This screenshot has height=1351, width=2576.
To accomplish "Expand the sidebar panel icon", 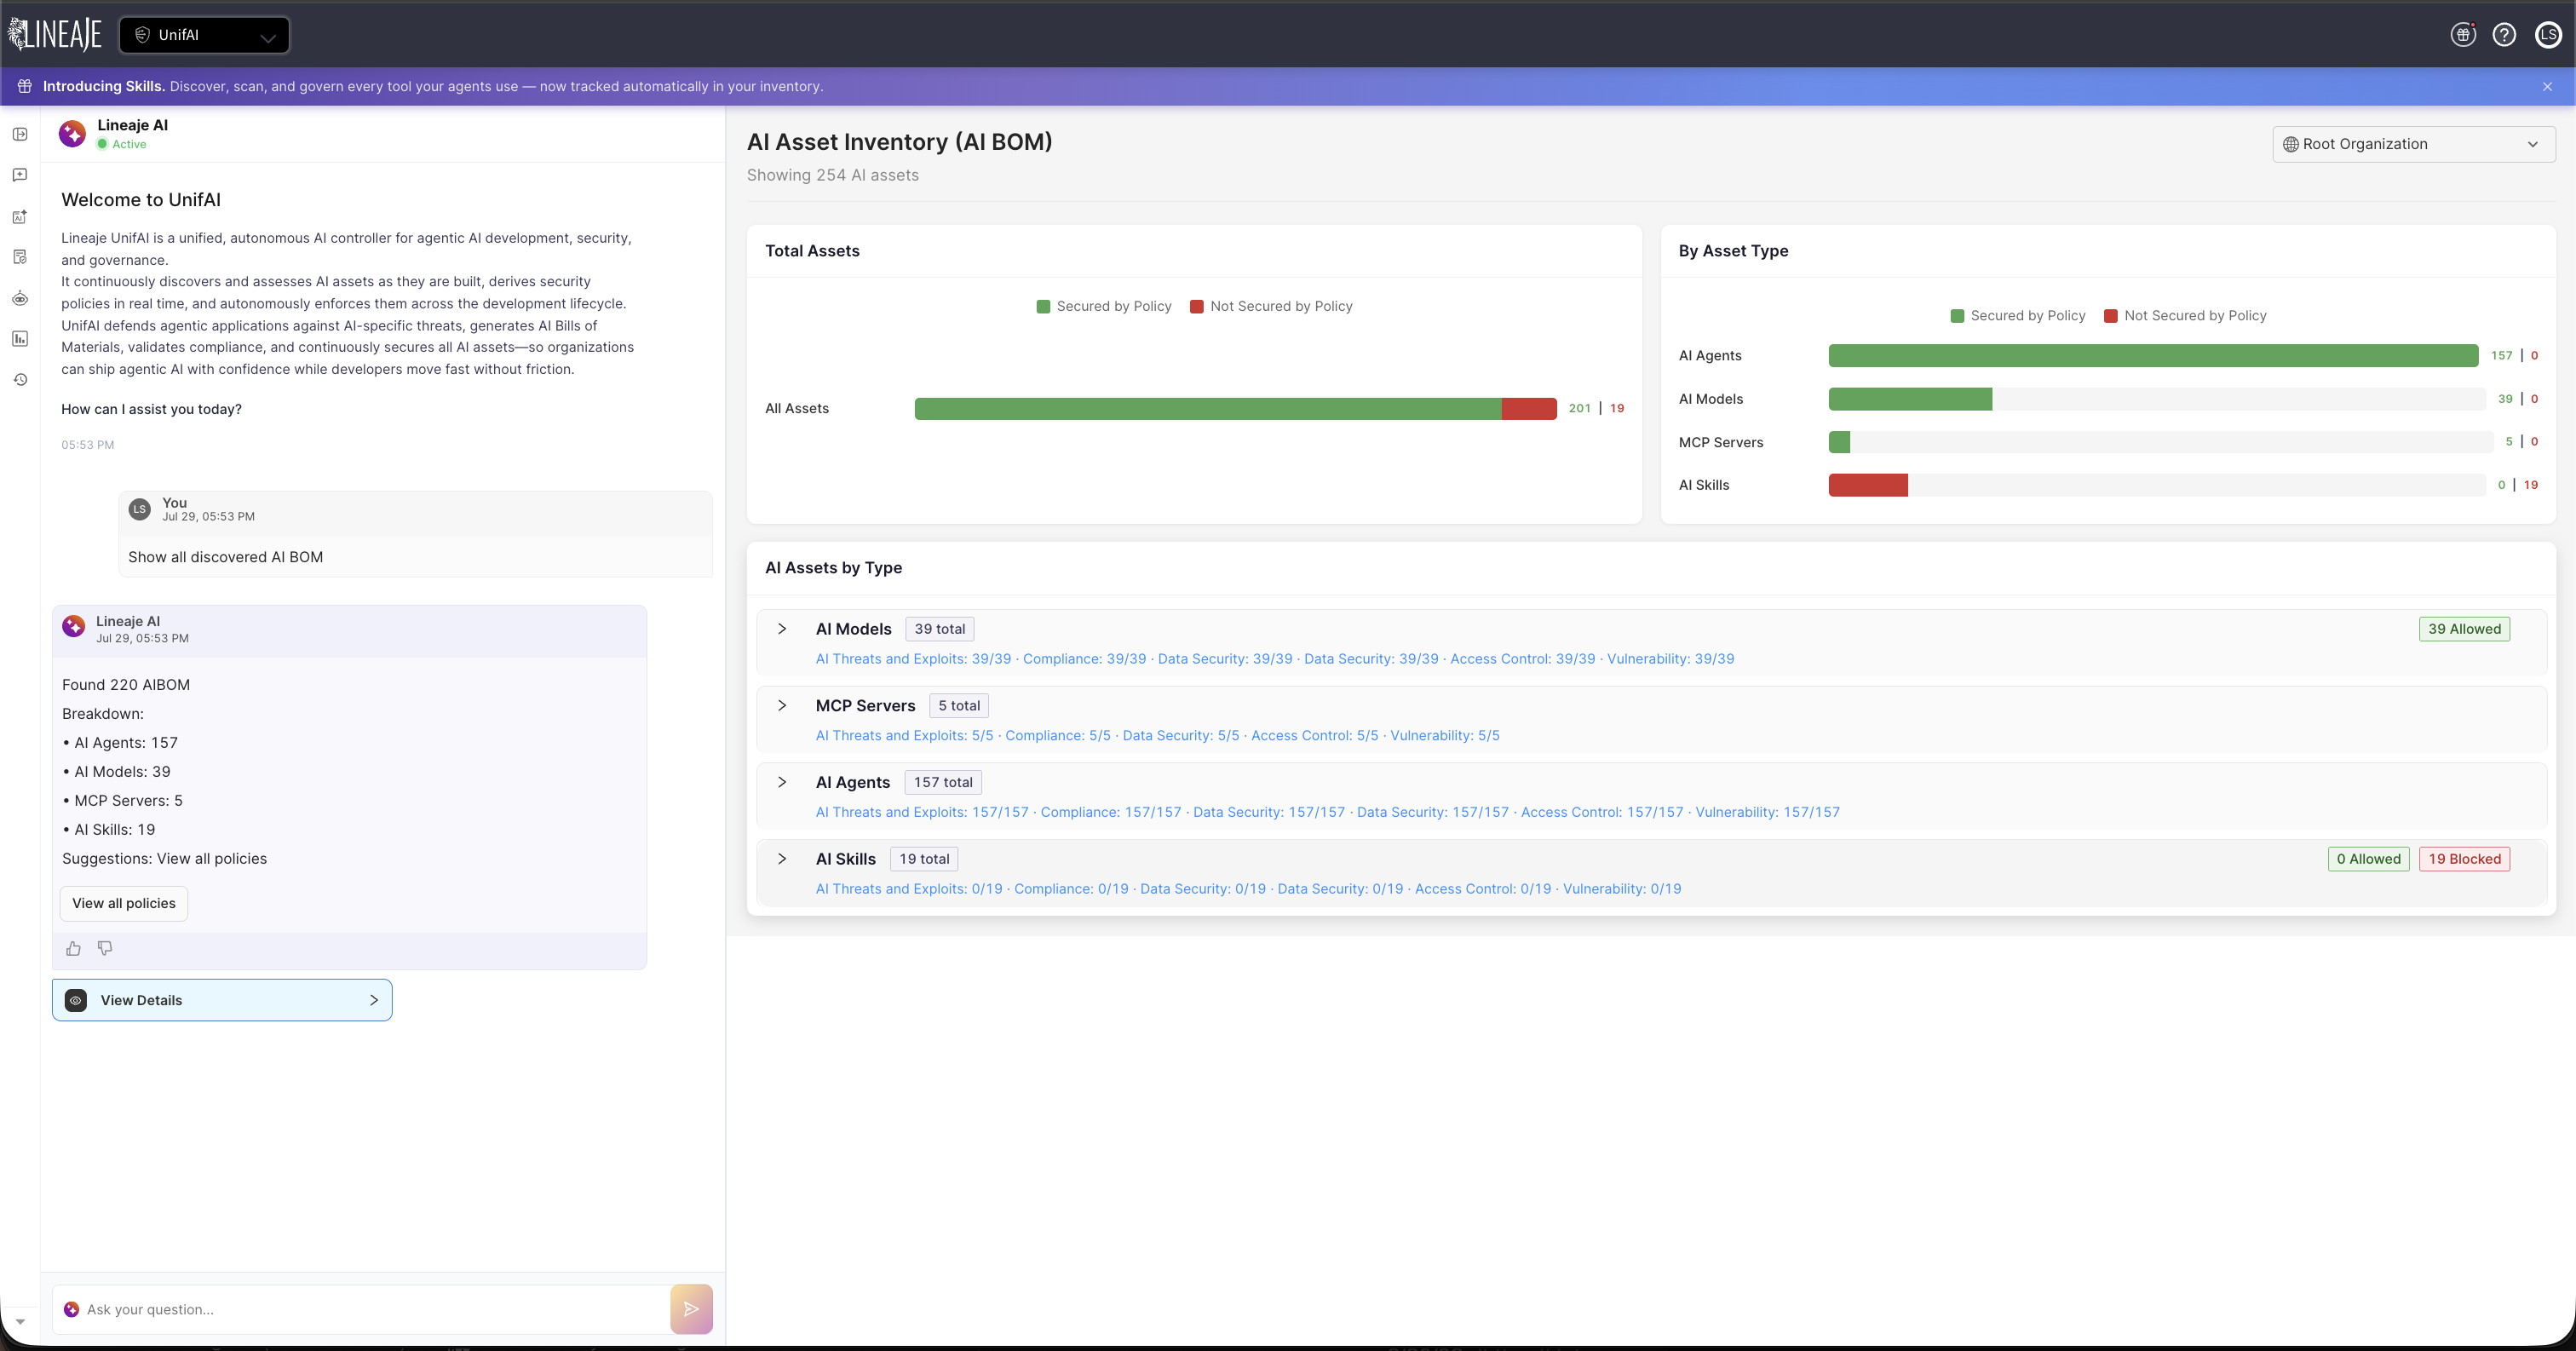I will click(x=20, y=134).
